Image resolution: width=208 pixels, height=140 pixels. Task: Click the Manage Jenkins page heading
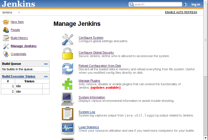(77, 24)
